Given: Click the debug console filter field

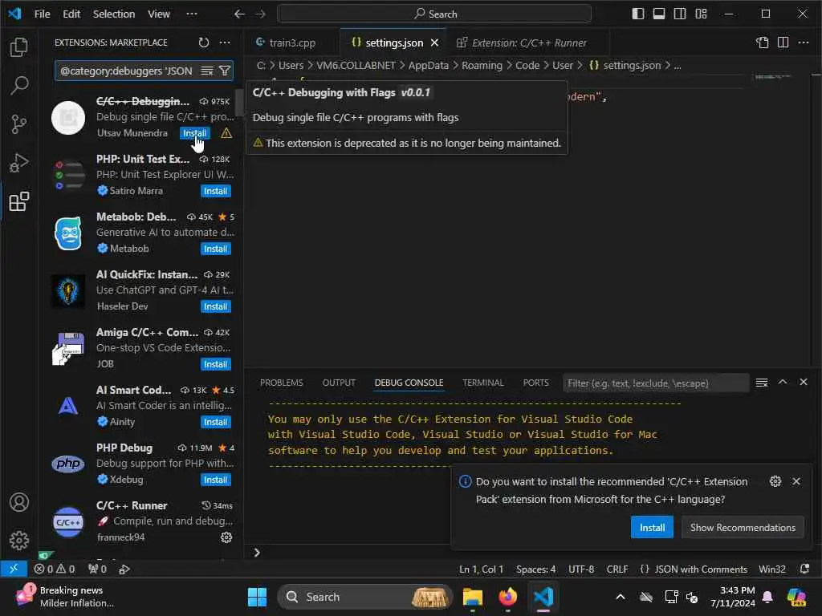Looking at the screenshot, I should pyautogui.click(x=655, y=383).
